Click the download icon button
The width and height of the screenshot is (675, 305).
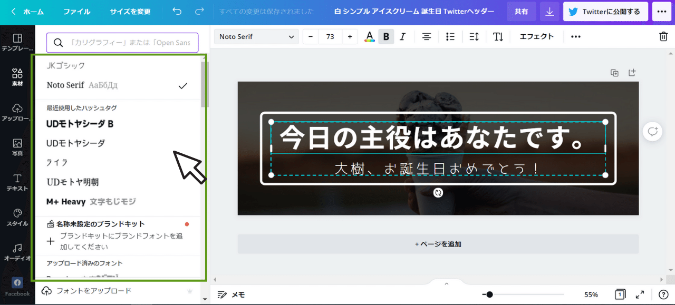point(549,12)
